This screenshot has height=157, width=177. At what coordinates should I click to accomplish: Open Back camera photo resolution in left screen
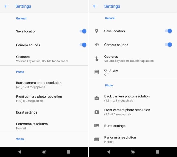click(39, 85)
